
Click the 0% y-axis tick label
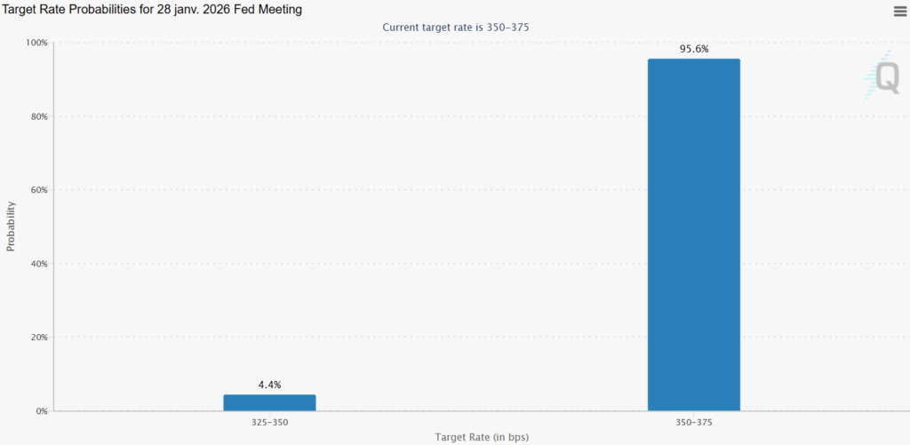(42, 411)
